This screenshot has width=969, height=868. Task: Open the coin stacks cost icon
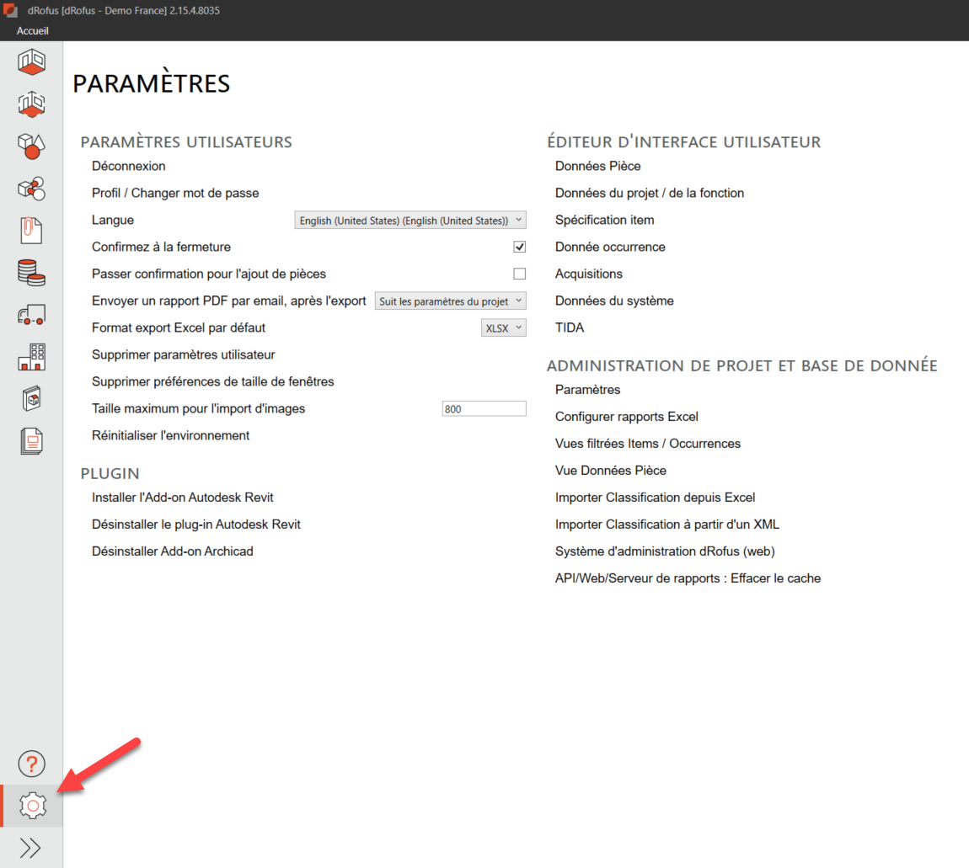(x=31, y=273)
